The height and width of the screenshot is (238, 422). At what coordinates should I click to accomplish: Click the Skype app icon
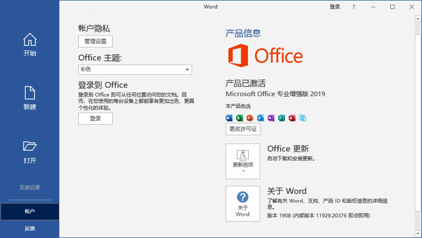[302, 118]
